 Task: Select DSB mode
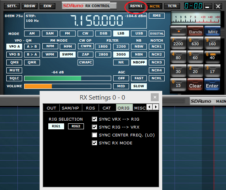click(x=103, y=34)
